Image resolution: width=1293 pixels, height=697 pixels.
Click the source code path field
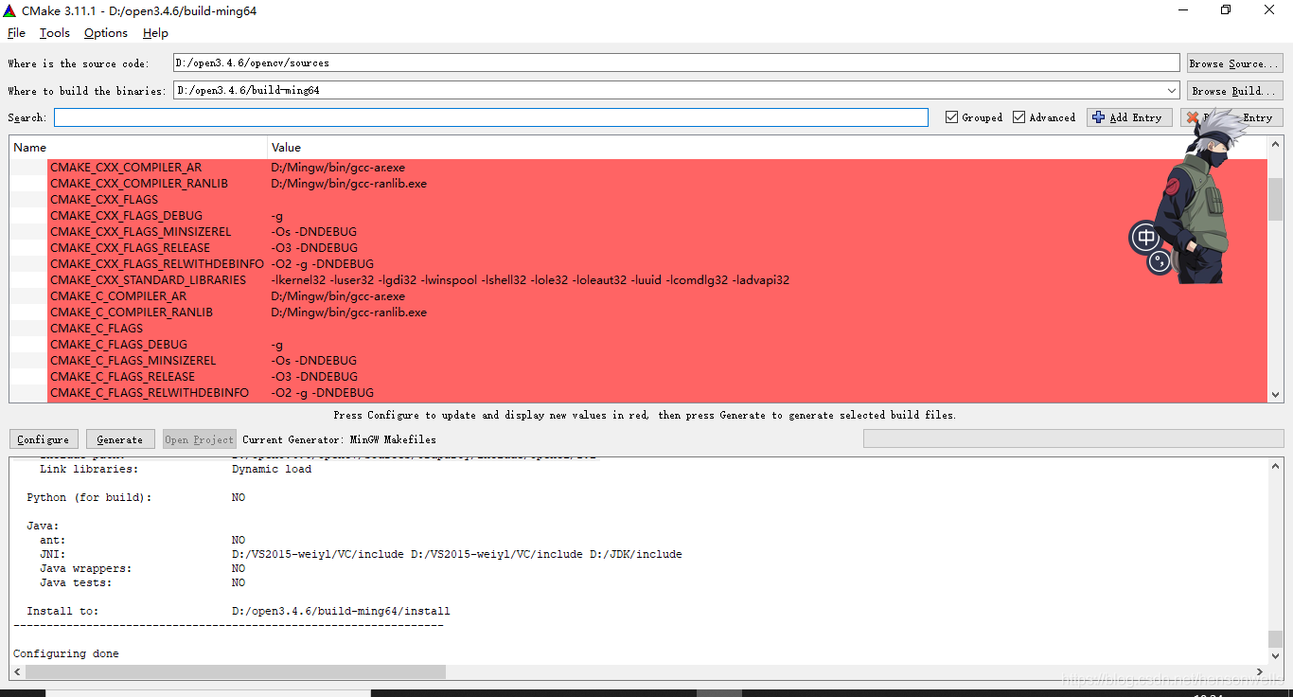click(x=568, y=63)
